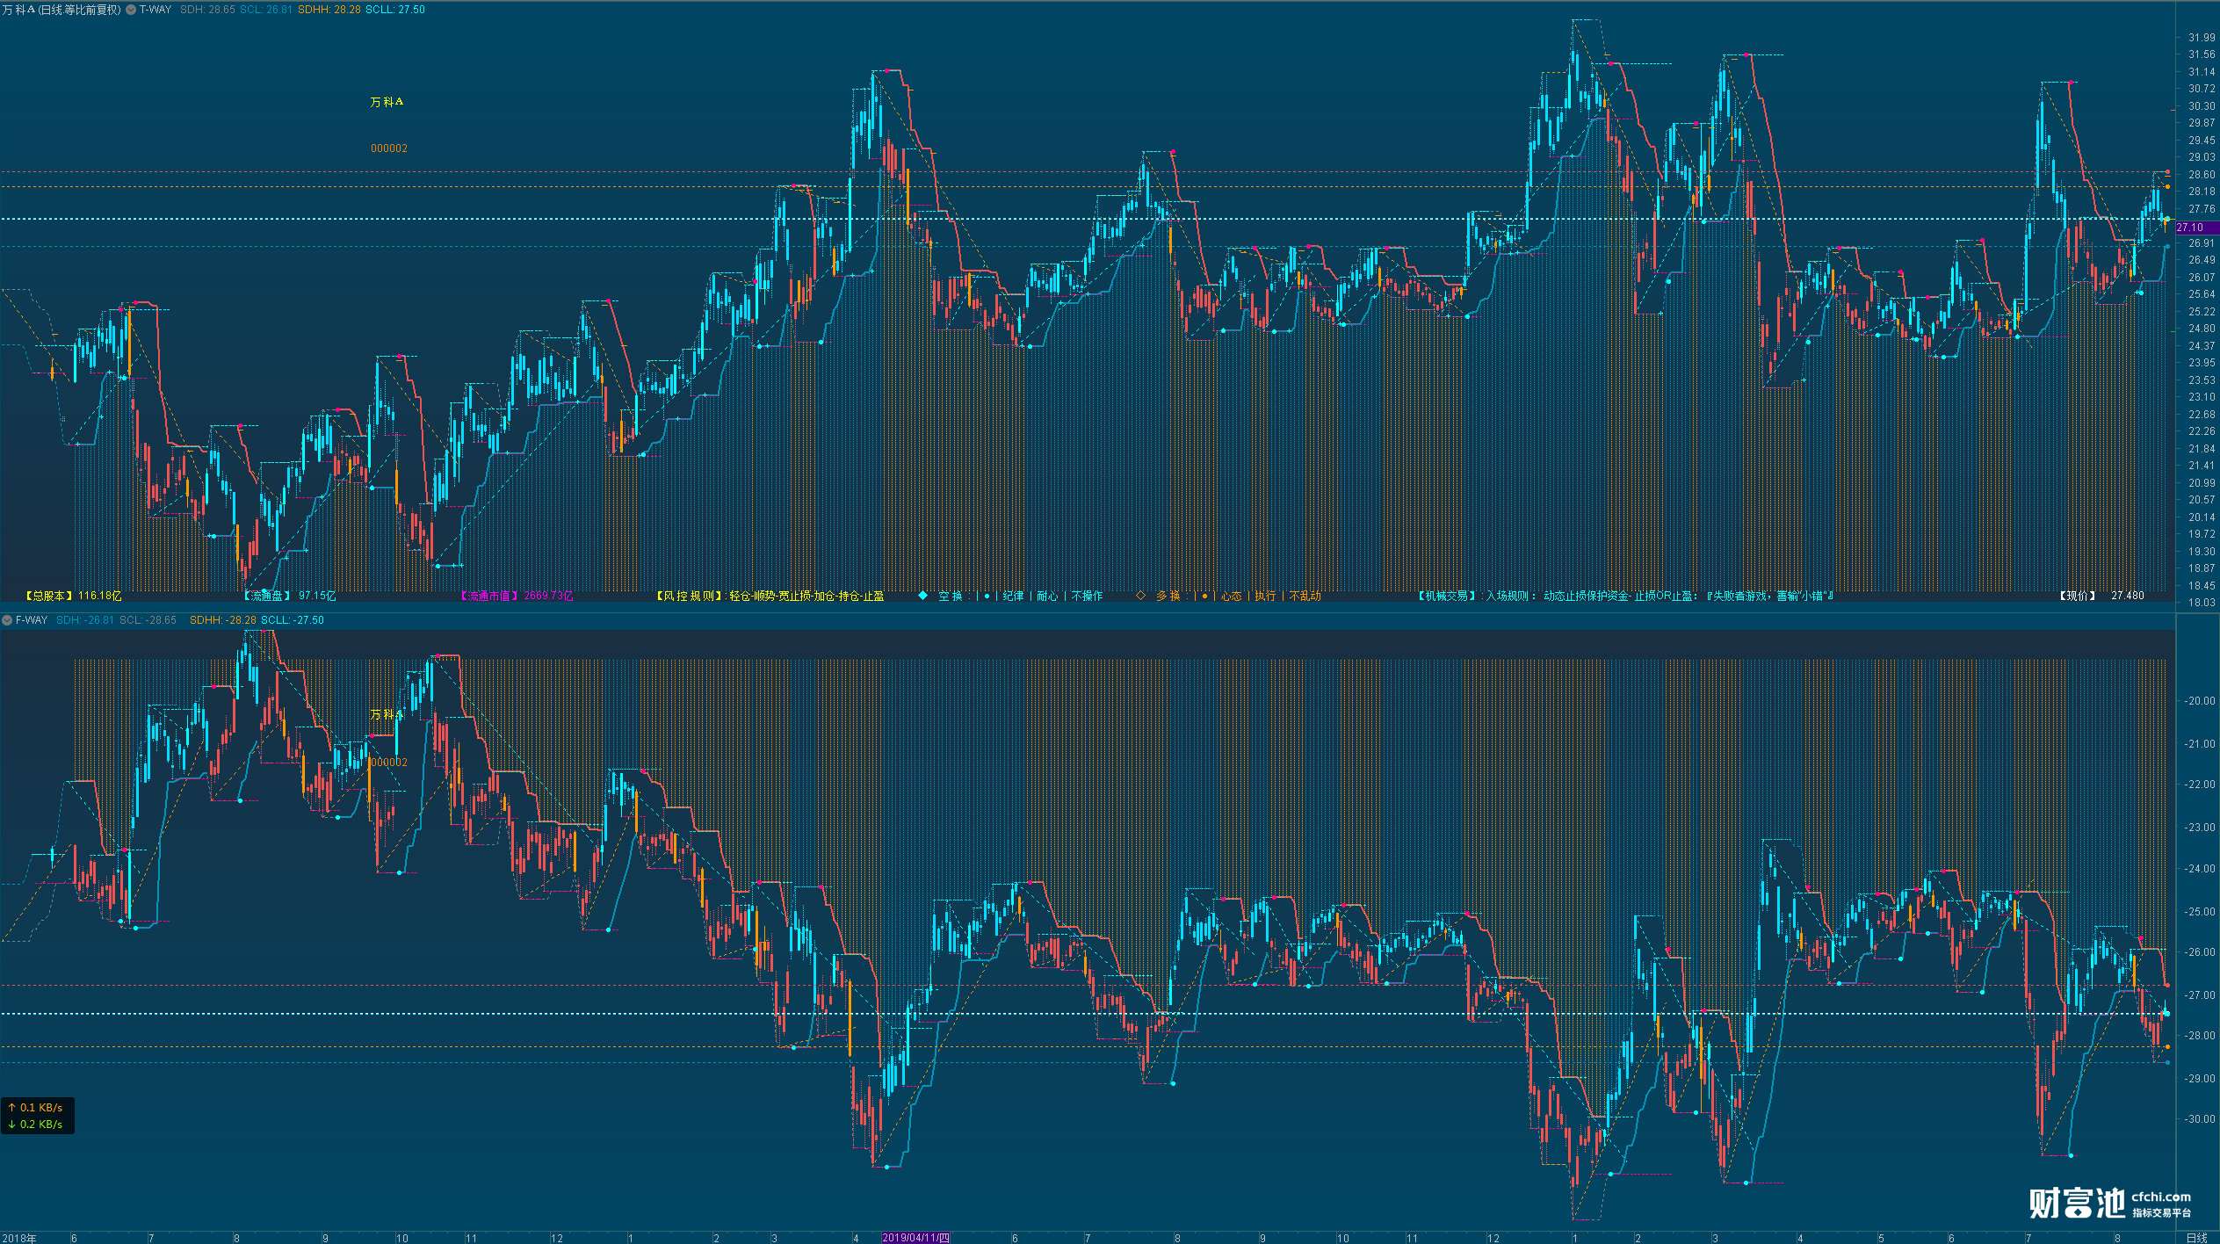
Task: Click the 2018年 label on time axis
Action: pyautogui.click(x=19, y=1238)
